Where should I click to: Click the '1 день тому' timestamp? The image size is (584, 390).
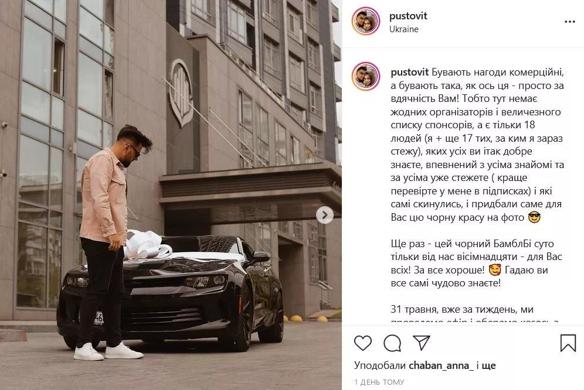point(379,382)
